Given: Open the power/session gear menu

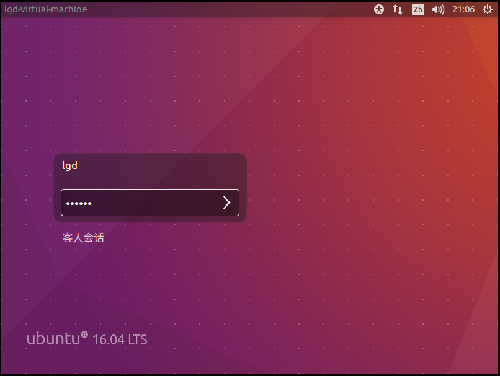Looking at the screenshot, I should coord(487,9).
